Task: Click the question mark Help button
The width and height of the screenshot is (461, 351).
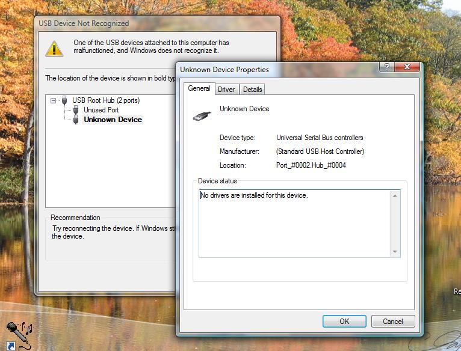Action: (386, 67)
